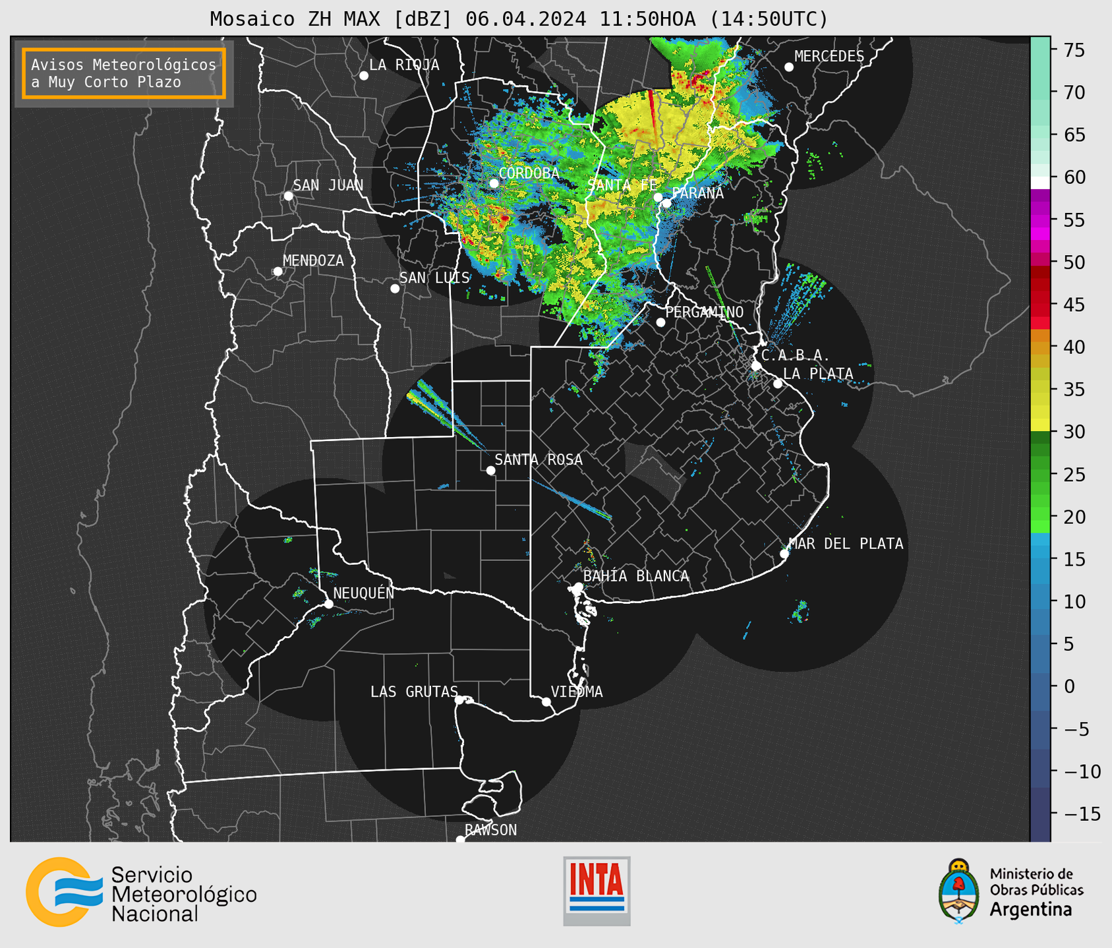This screenshot has height=948, width=1112.
Task: Click the Ministerio de Obras Públicas emblem
Action: click(x=958, y=891)
